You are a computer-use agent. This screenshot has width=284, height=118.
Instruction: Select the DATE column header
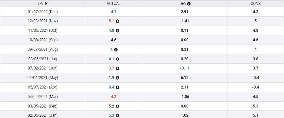coord(43,4)
